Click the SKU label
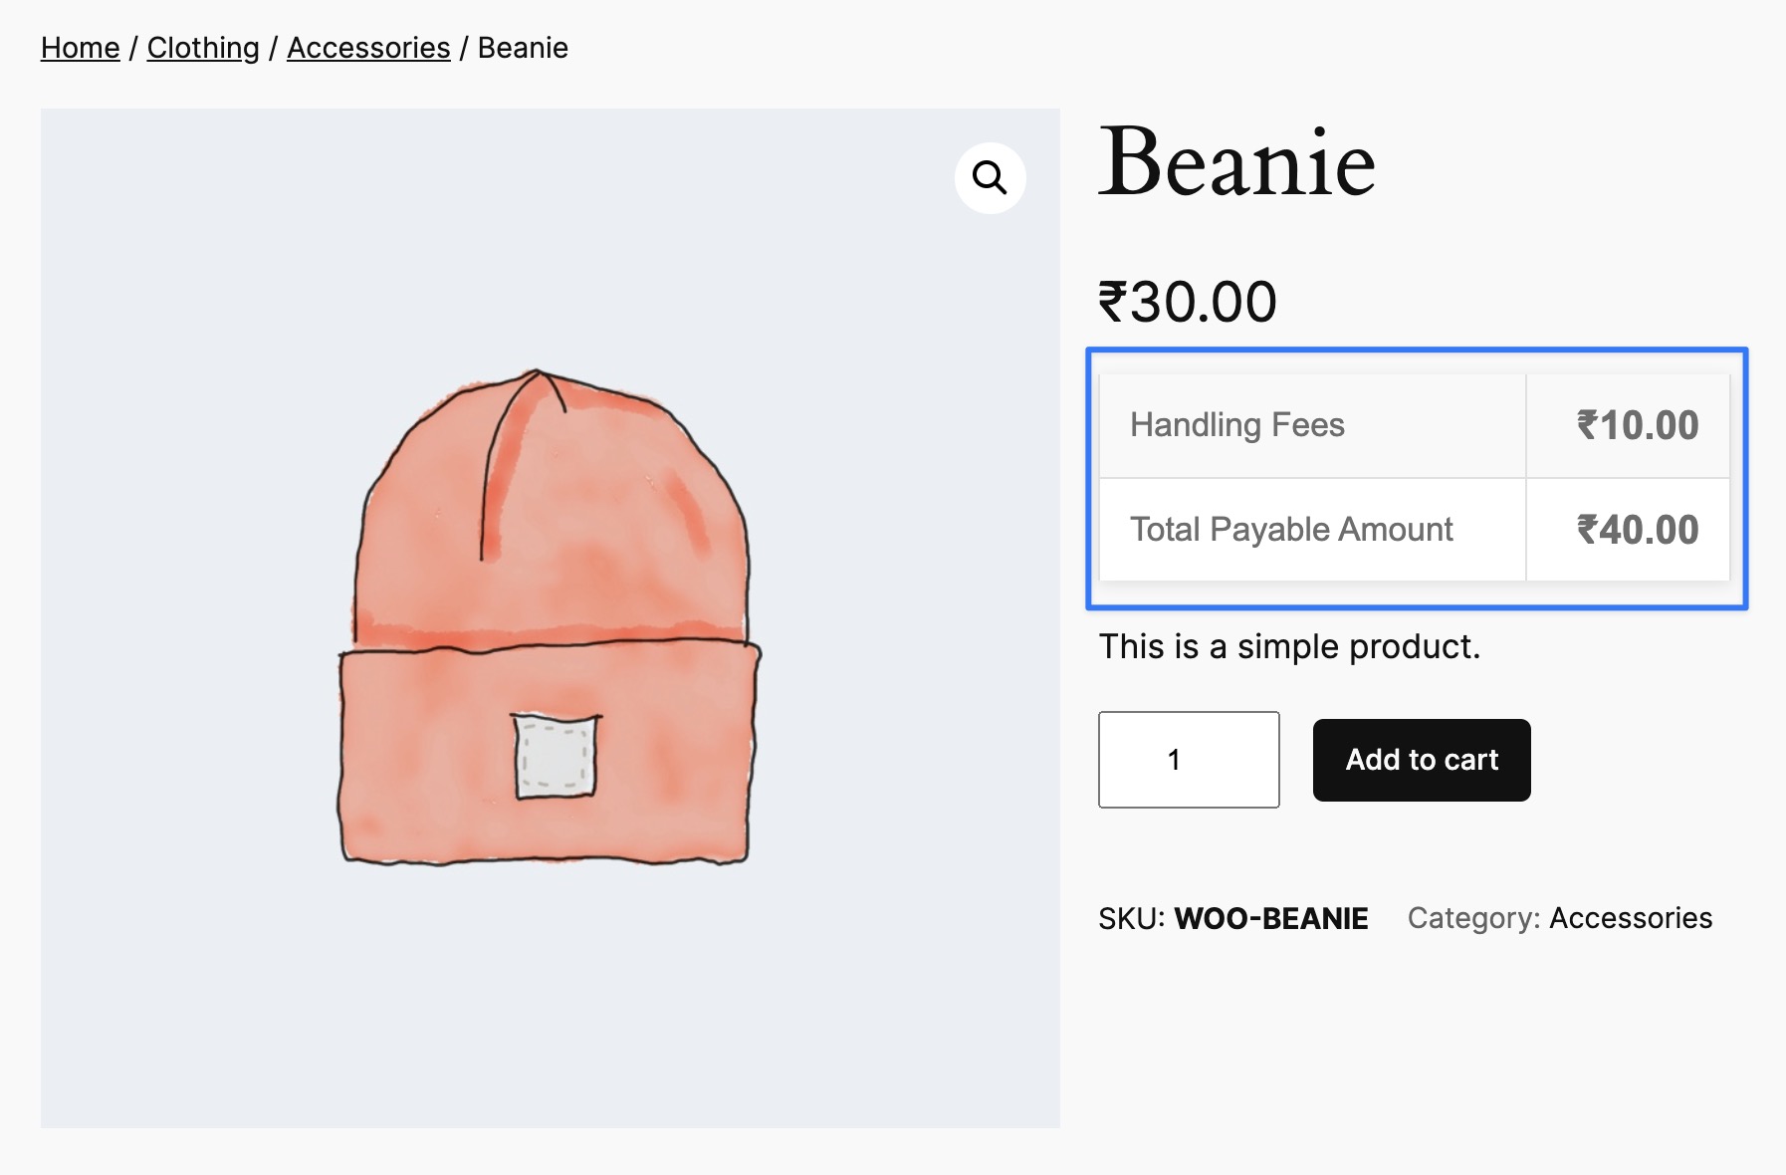The height and width of the screenshot is (1175, 1786). [1131, 918]
